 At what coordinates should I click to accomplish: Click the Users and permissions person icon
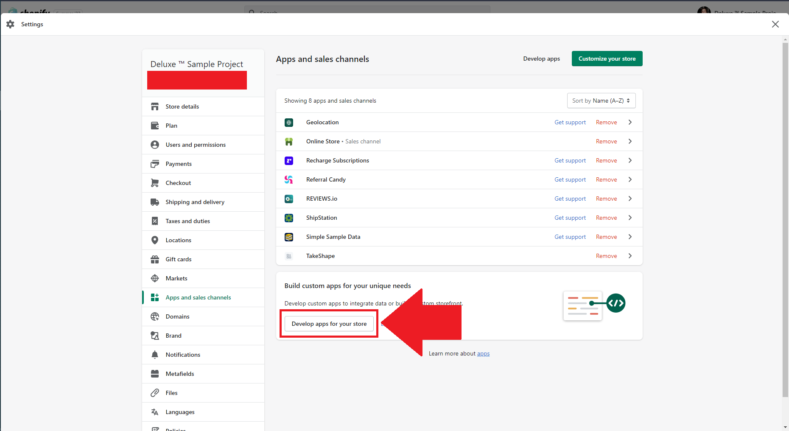155,145
